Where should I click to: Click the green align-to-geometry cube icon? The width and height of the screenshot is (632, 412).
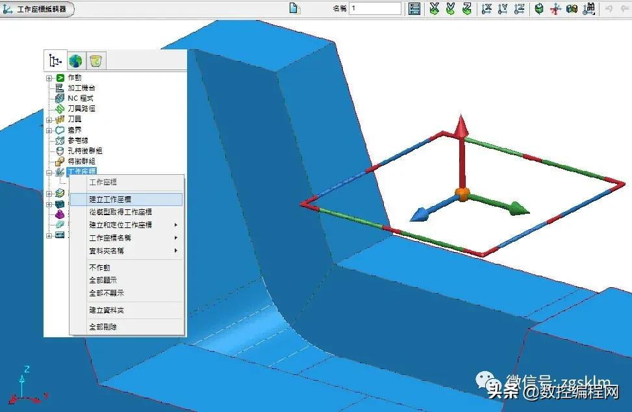(x=539, y=8)
